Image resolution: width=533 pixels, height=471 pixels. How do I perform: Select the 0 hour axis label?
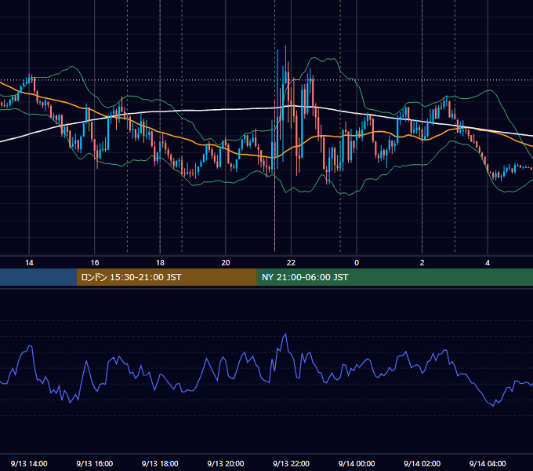click(357, 263)
